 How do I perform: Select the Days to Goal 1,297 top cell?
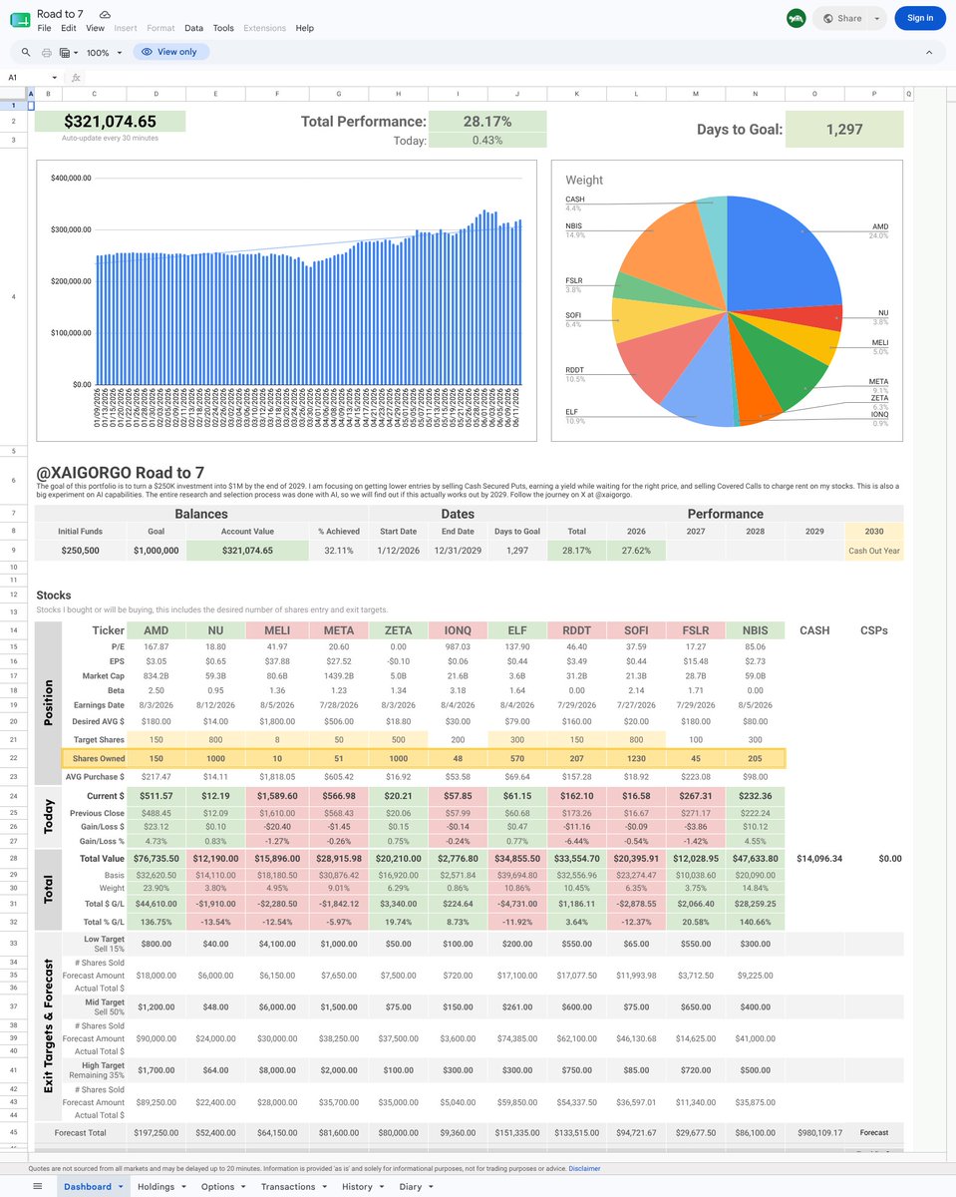(x=844, y=129)
